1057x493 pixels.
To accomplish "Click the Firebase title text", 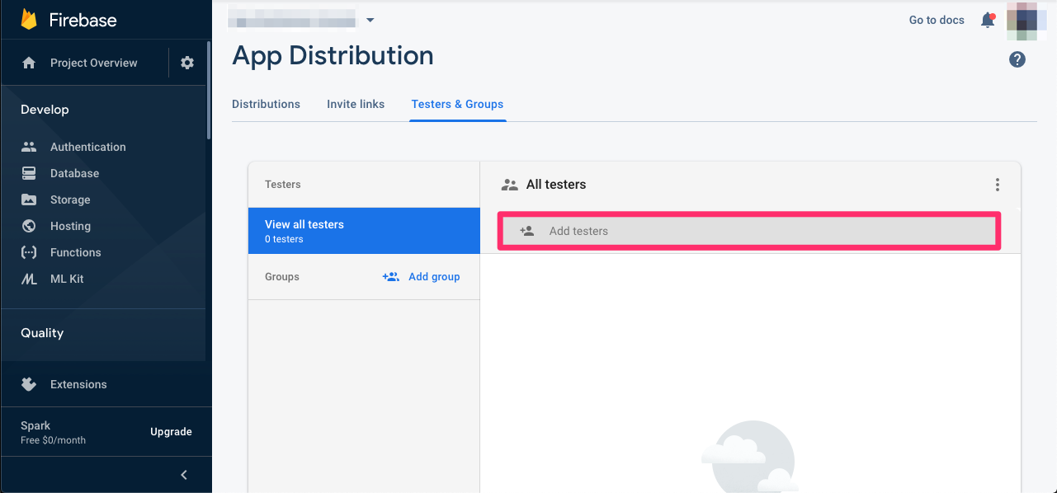I will coord(83,21).
